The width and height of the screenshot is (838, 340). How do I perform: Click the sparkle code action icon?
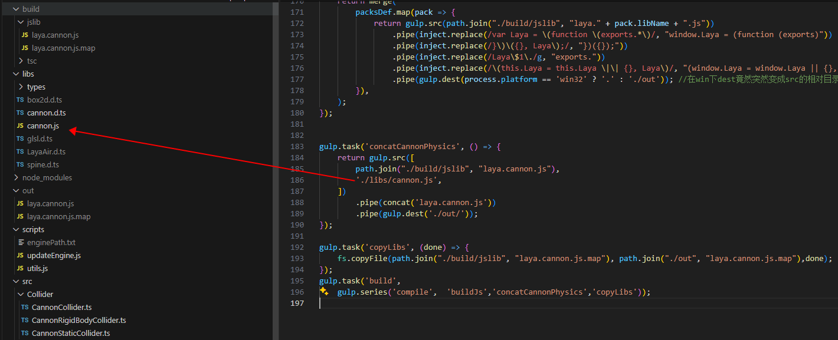324,292
